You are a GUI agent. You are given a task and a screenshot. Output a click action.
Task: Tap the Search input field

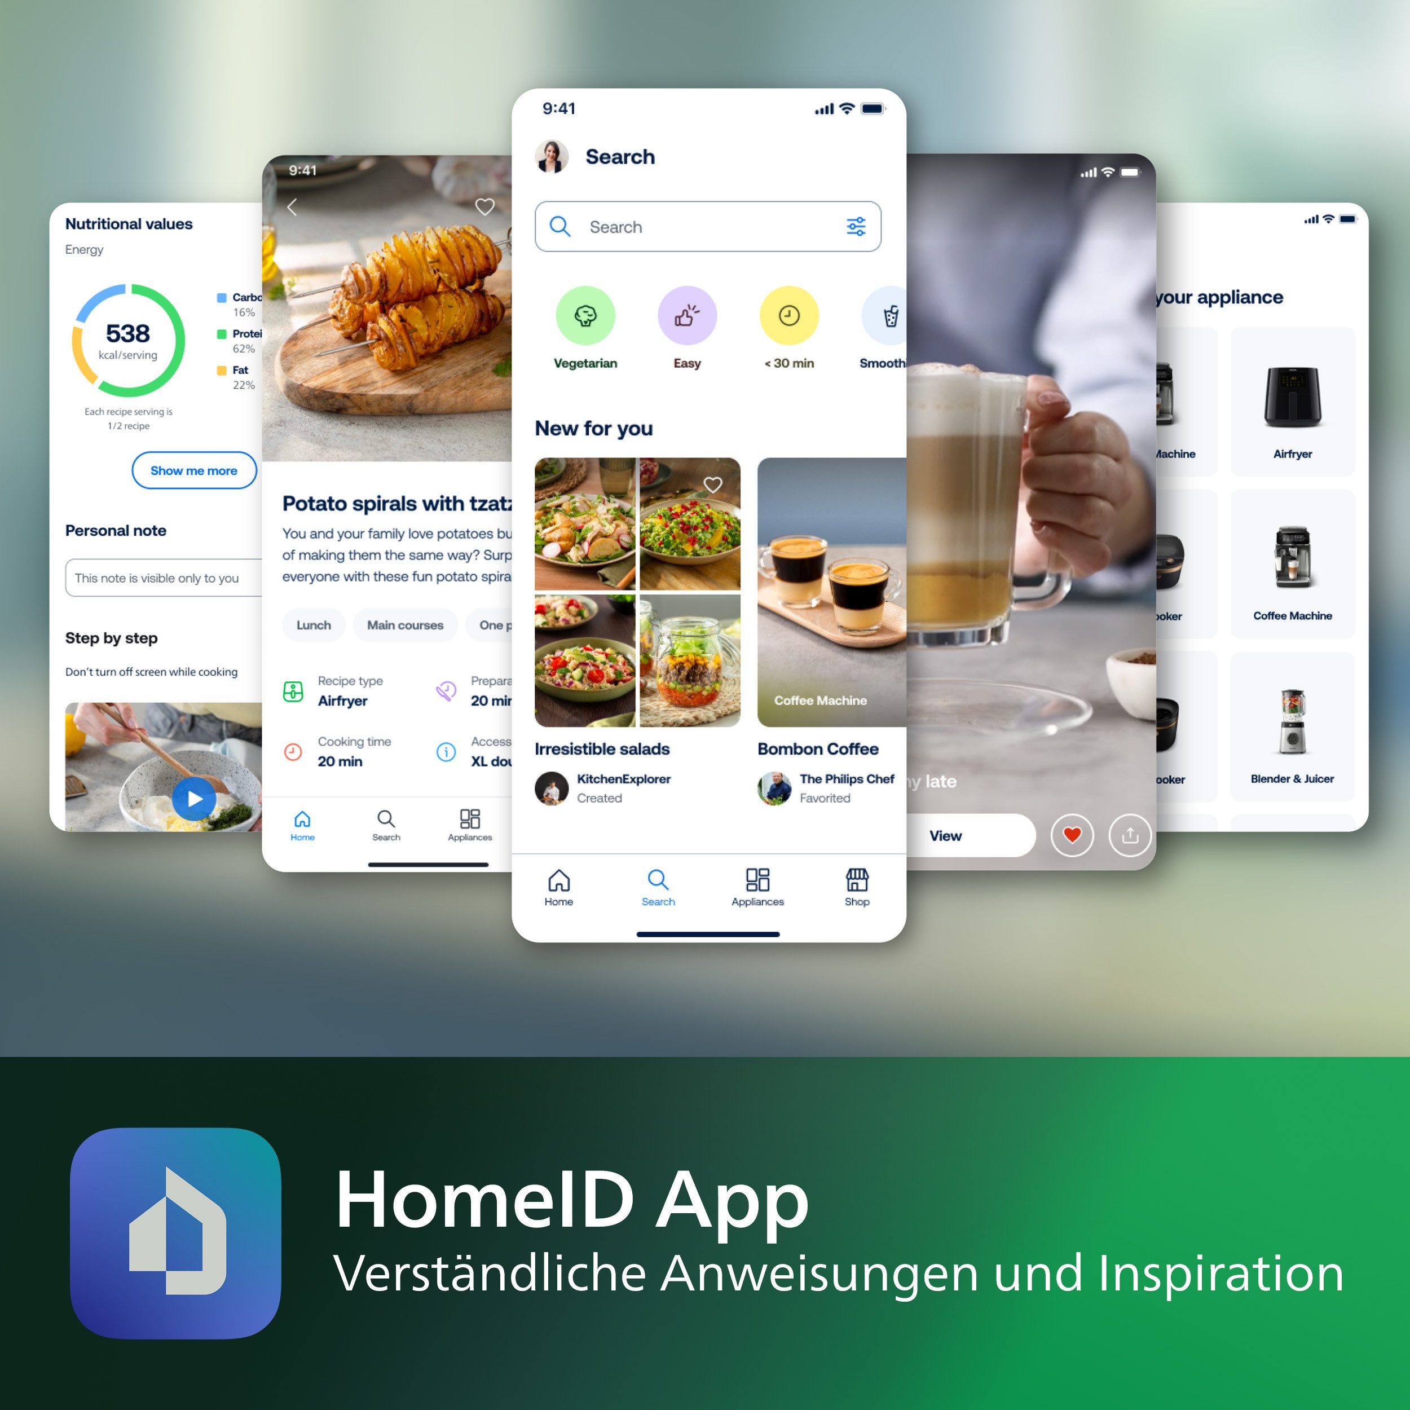pyautogui.click(x=704, y=227)
